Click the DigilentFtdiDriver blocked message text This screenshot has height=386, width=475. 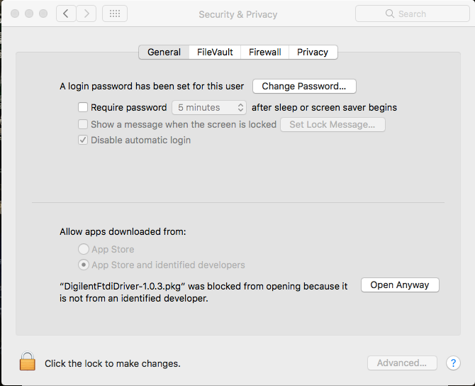(203, 292)
